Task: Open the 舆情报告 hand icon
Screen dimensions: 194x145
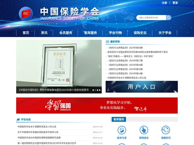Action: [x=144, y=130]
